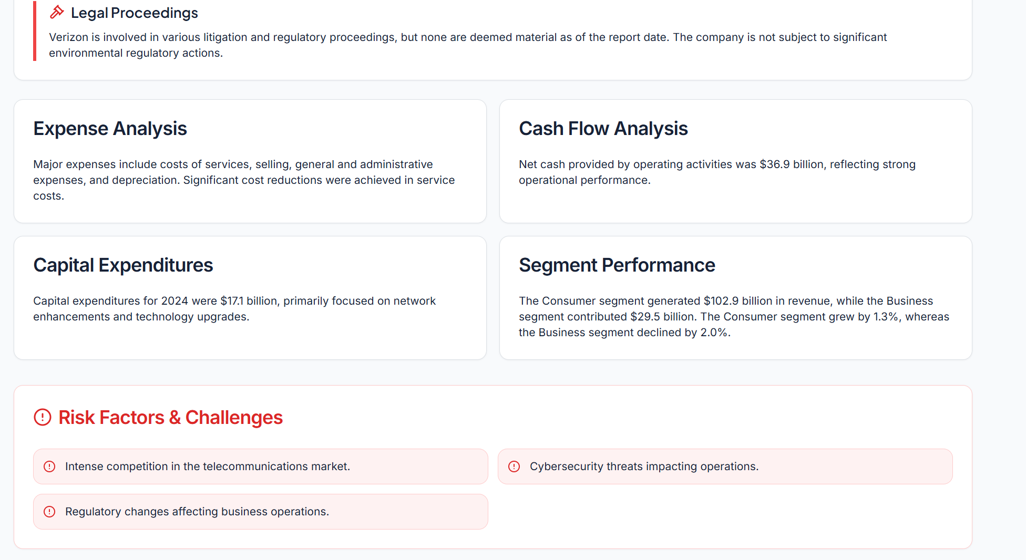The image size is (1026, 560).
Task: Click the Expense Analysis description paragraph
Action: [x=244, y=180]
